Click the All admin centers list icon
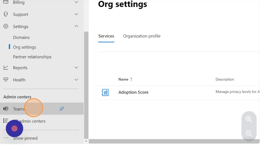 pyautogui.click(x=5, y=121)
